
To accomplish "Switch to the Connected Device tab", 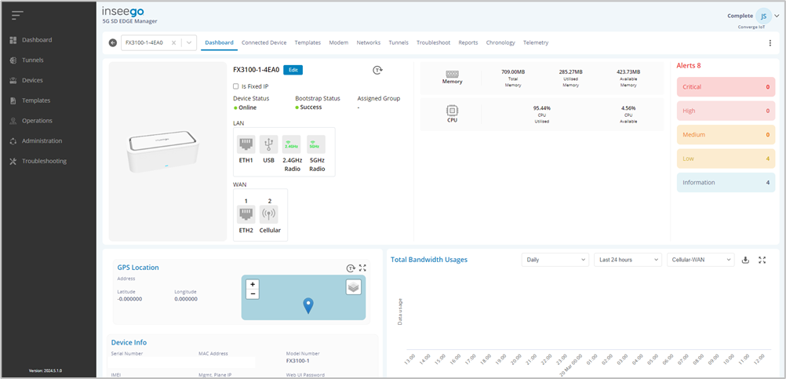I will pyautogui.click(x=264, y=42).
